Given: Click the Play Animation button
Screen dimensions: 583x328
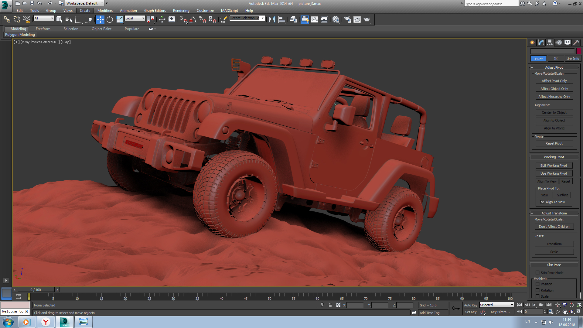Looking at the screenshot, I should point(534,305).
